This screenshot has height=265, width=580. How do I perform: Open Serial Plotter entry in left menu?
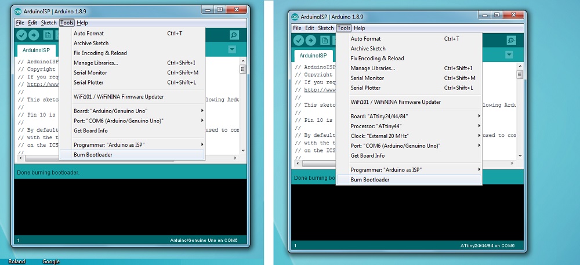(x=132, y=82)
